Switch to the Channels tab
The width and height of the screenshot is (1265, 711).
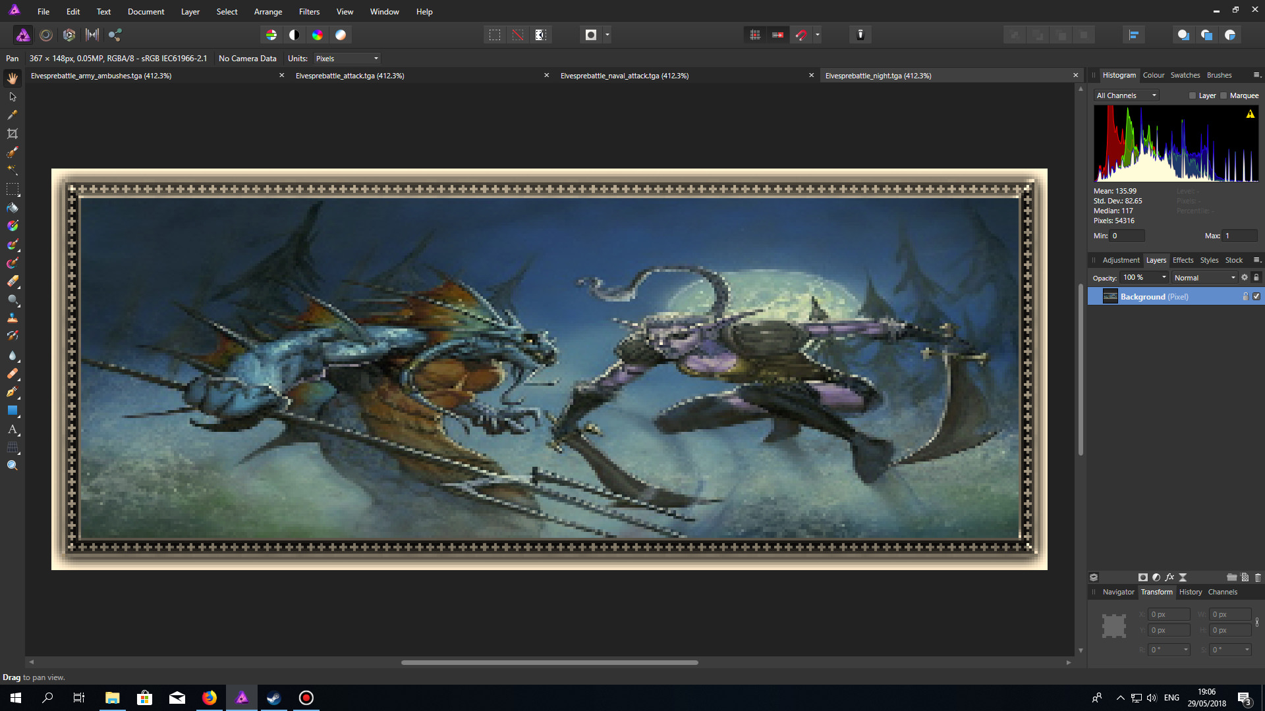point(1222,592)
